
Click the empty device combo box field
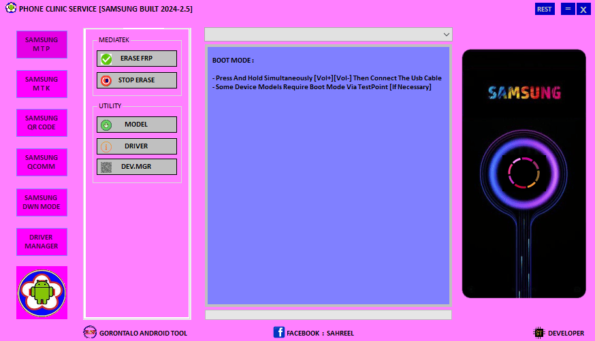(x=328, y=35)
